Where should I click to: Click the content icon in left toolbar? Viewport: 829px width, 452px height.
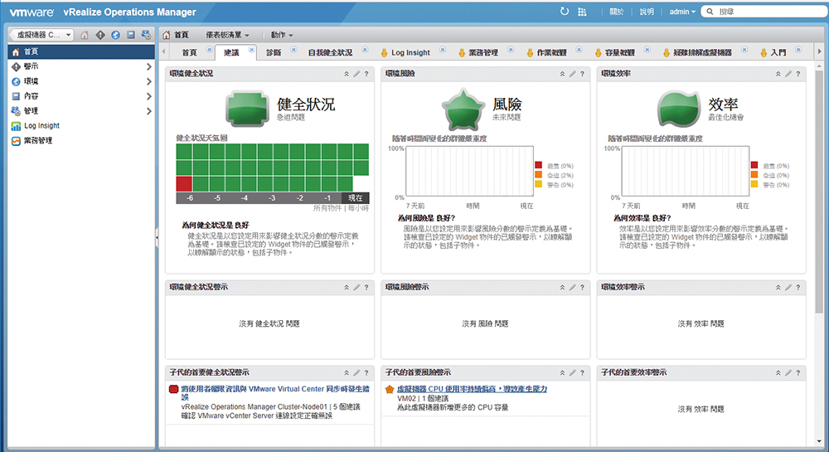pos(131,35)
